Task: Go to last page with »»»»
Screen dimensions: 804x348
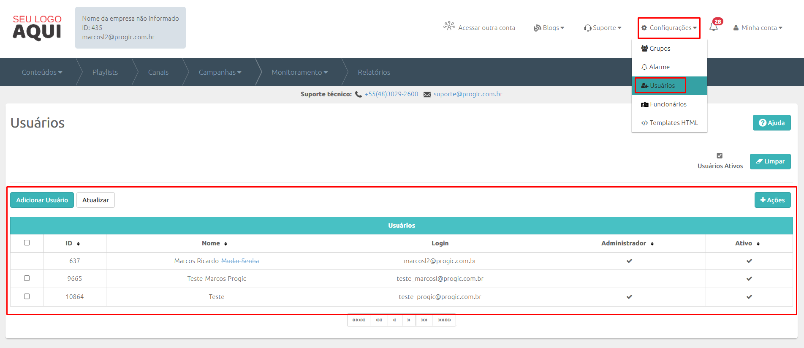Action: tap(444, 320)
